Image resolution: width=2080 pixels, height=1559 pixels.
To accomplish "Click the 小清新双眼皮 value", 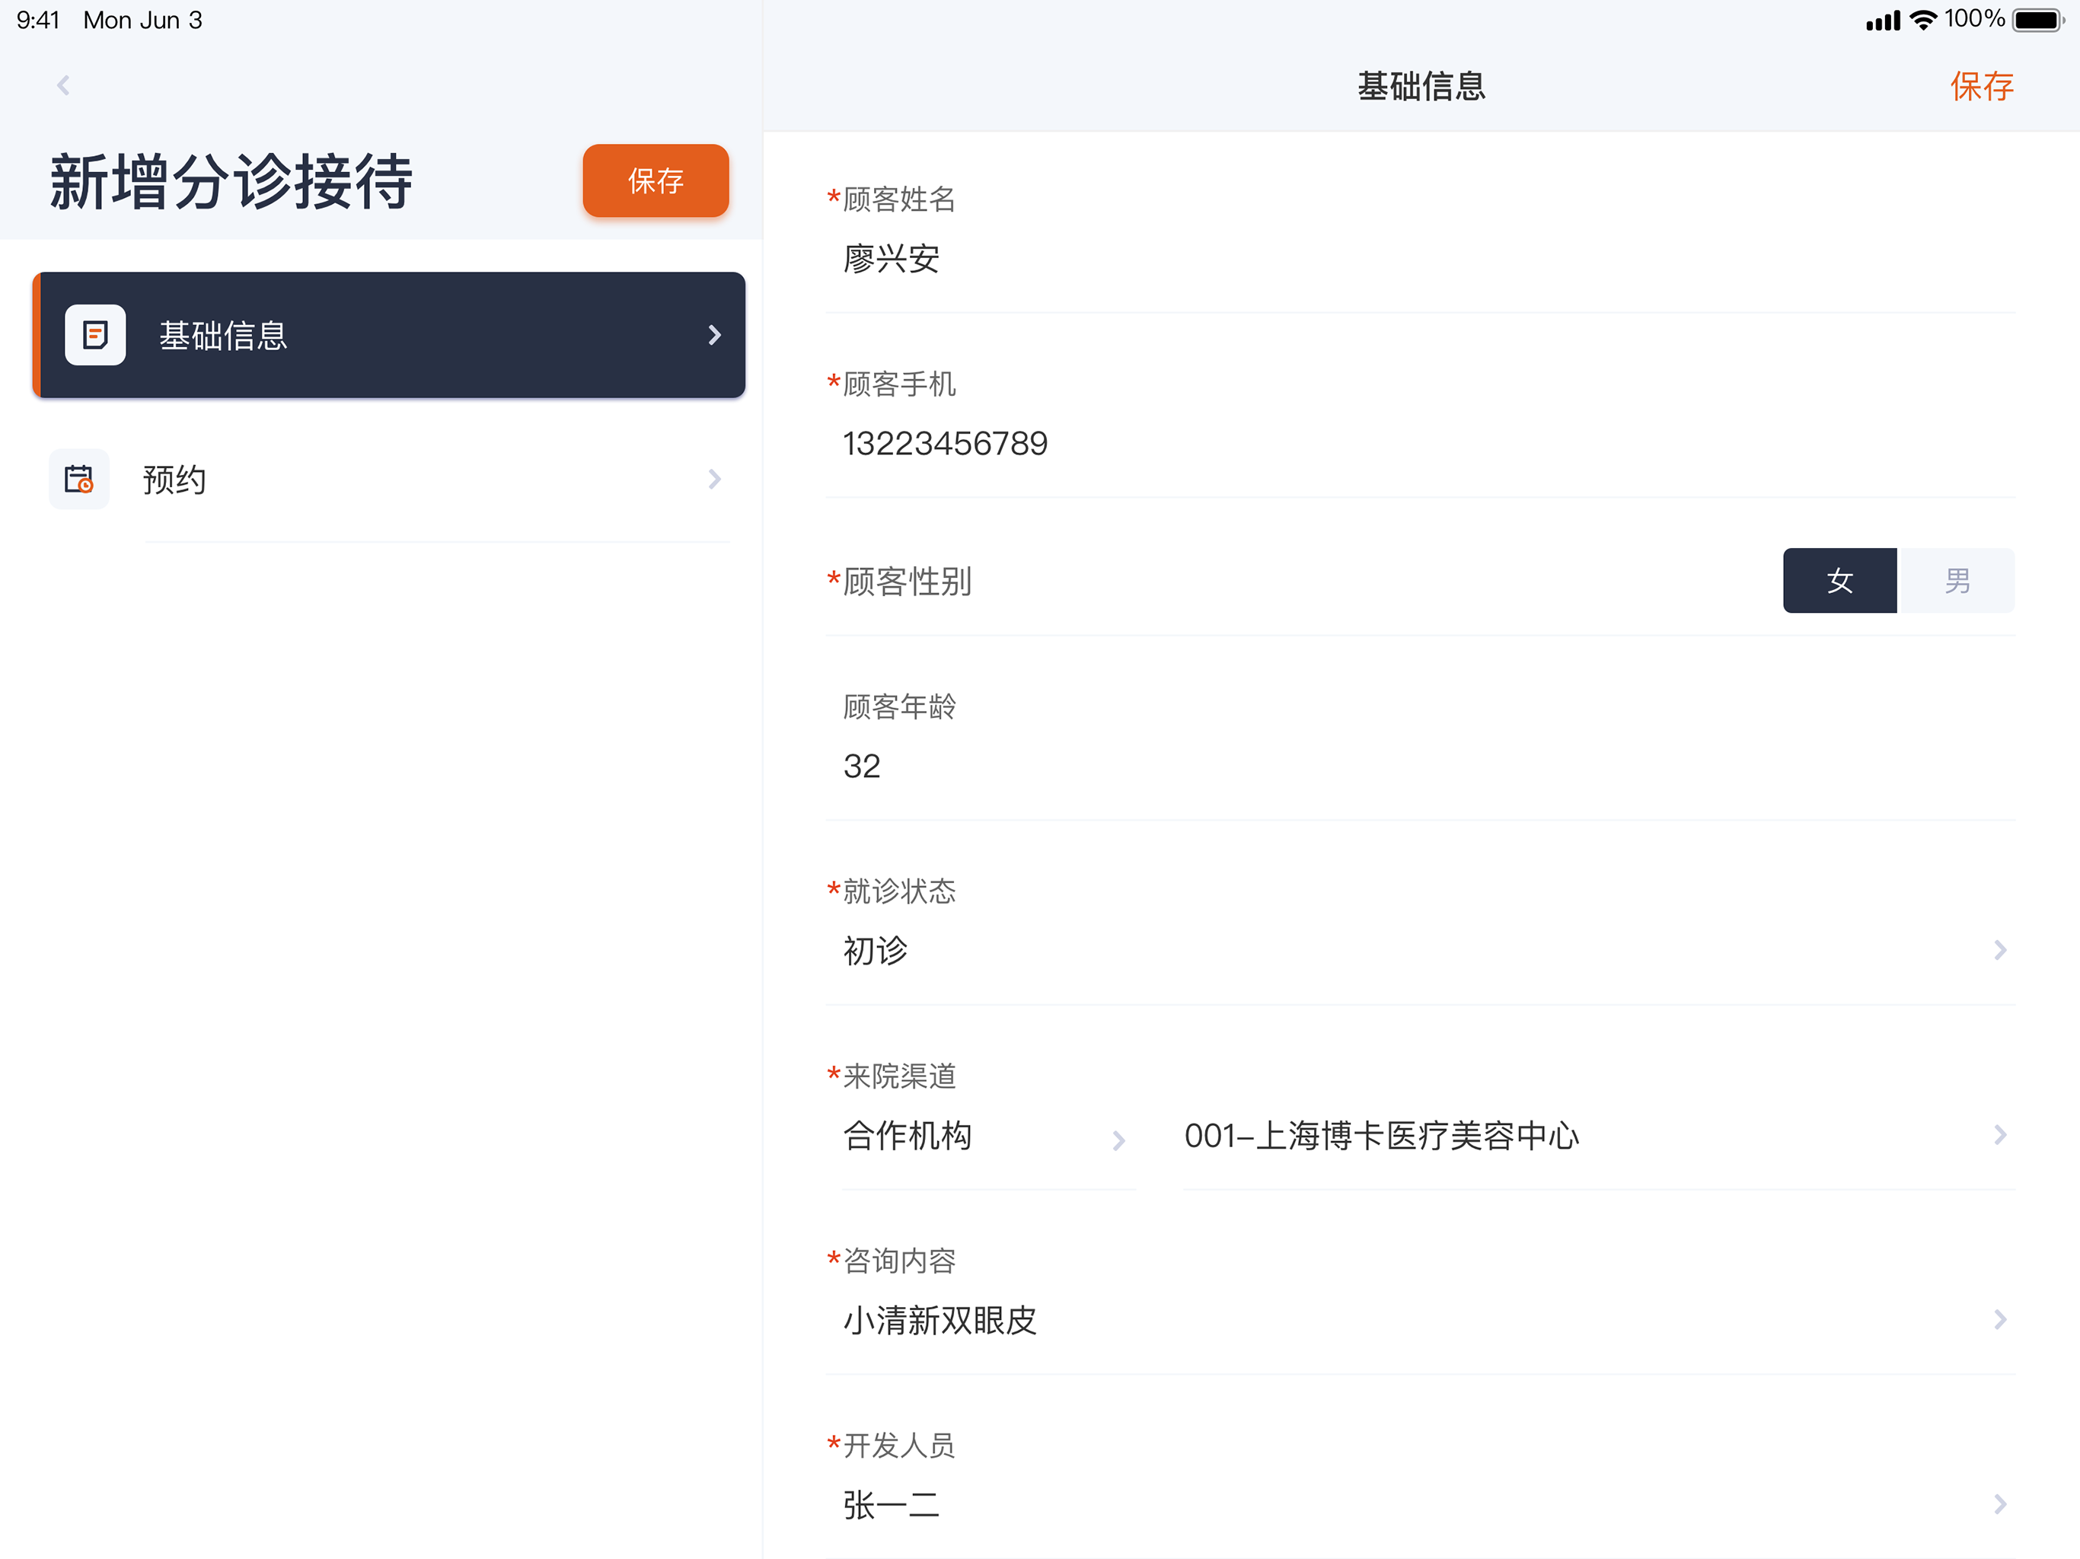I will tap(940, 1320).
